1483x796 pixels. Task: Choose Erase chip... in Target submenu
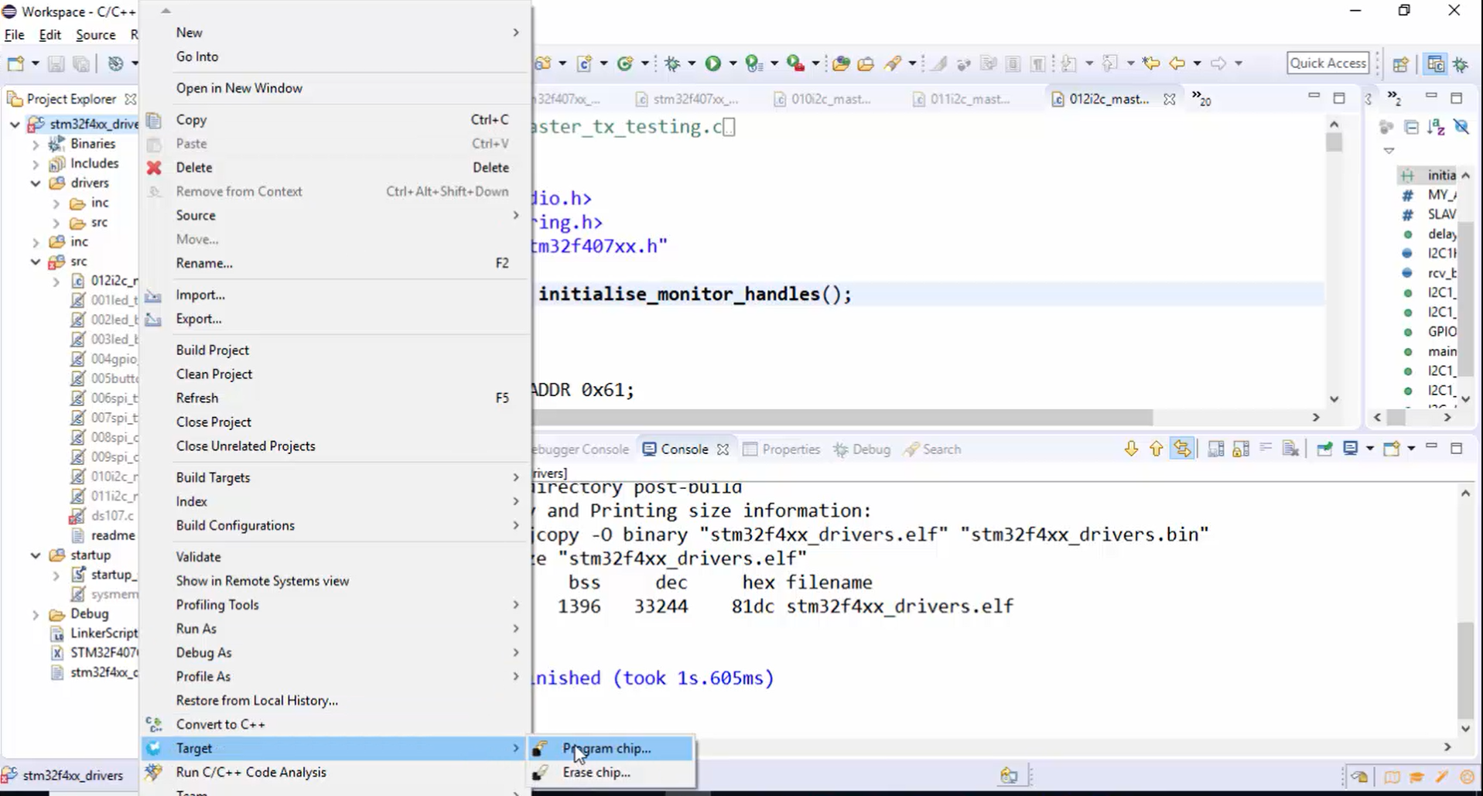pyautogui.click(x=610, y=772)
